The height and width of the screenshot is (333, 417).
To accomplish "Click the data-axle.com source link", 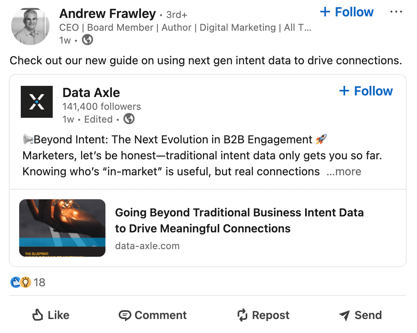I will 147,246.
